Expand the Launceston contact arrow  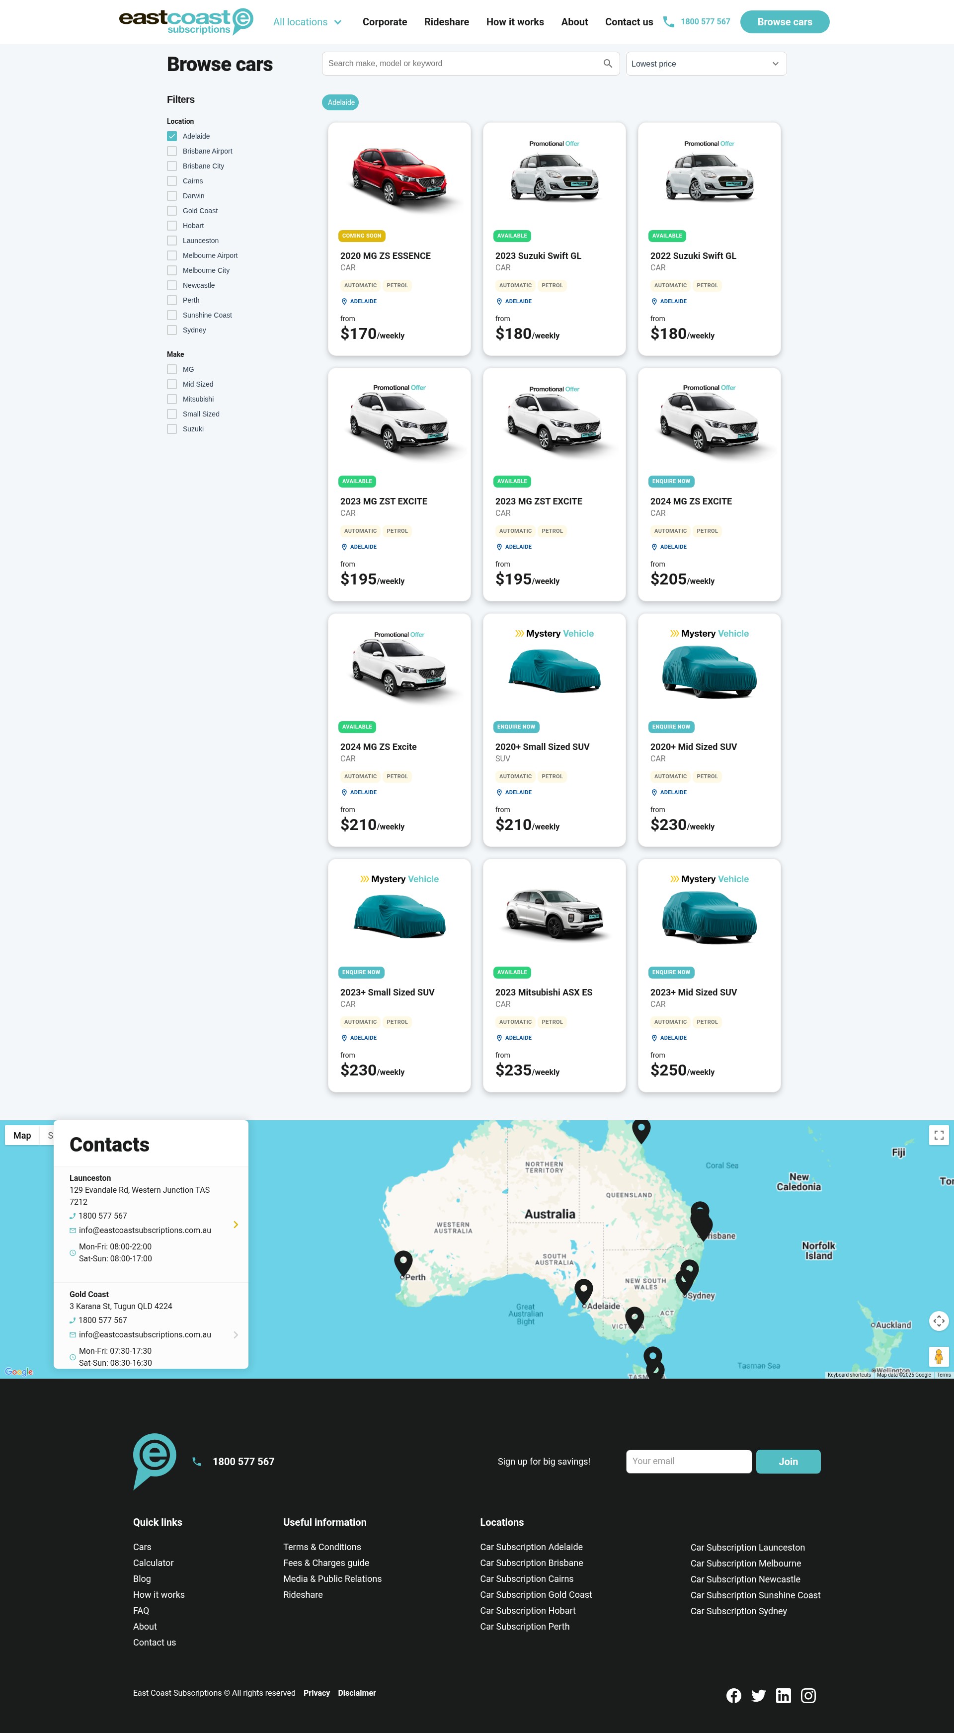(236, 1225)
